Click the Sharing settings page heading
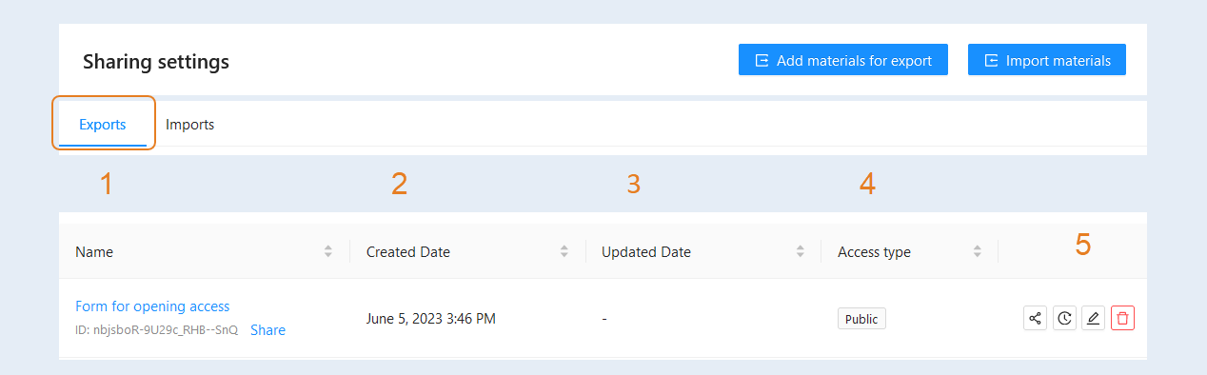The height and width of the screenshot is (375, 1207). point(156,62)
